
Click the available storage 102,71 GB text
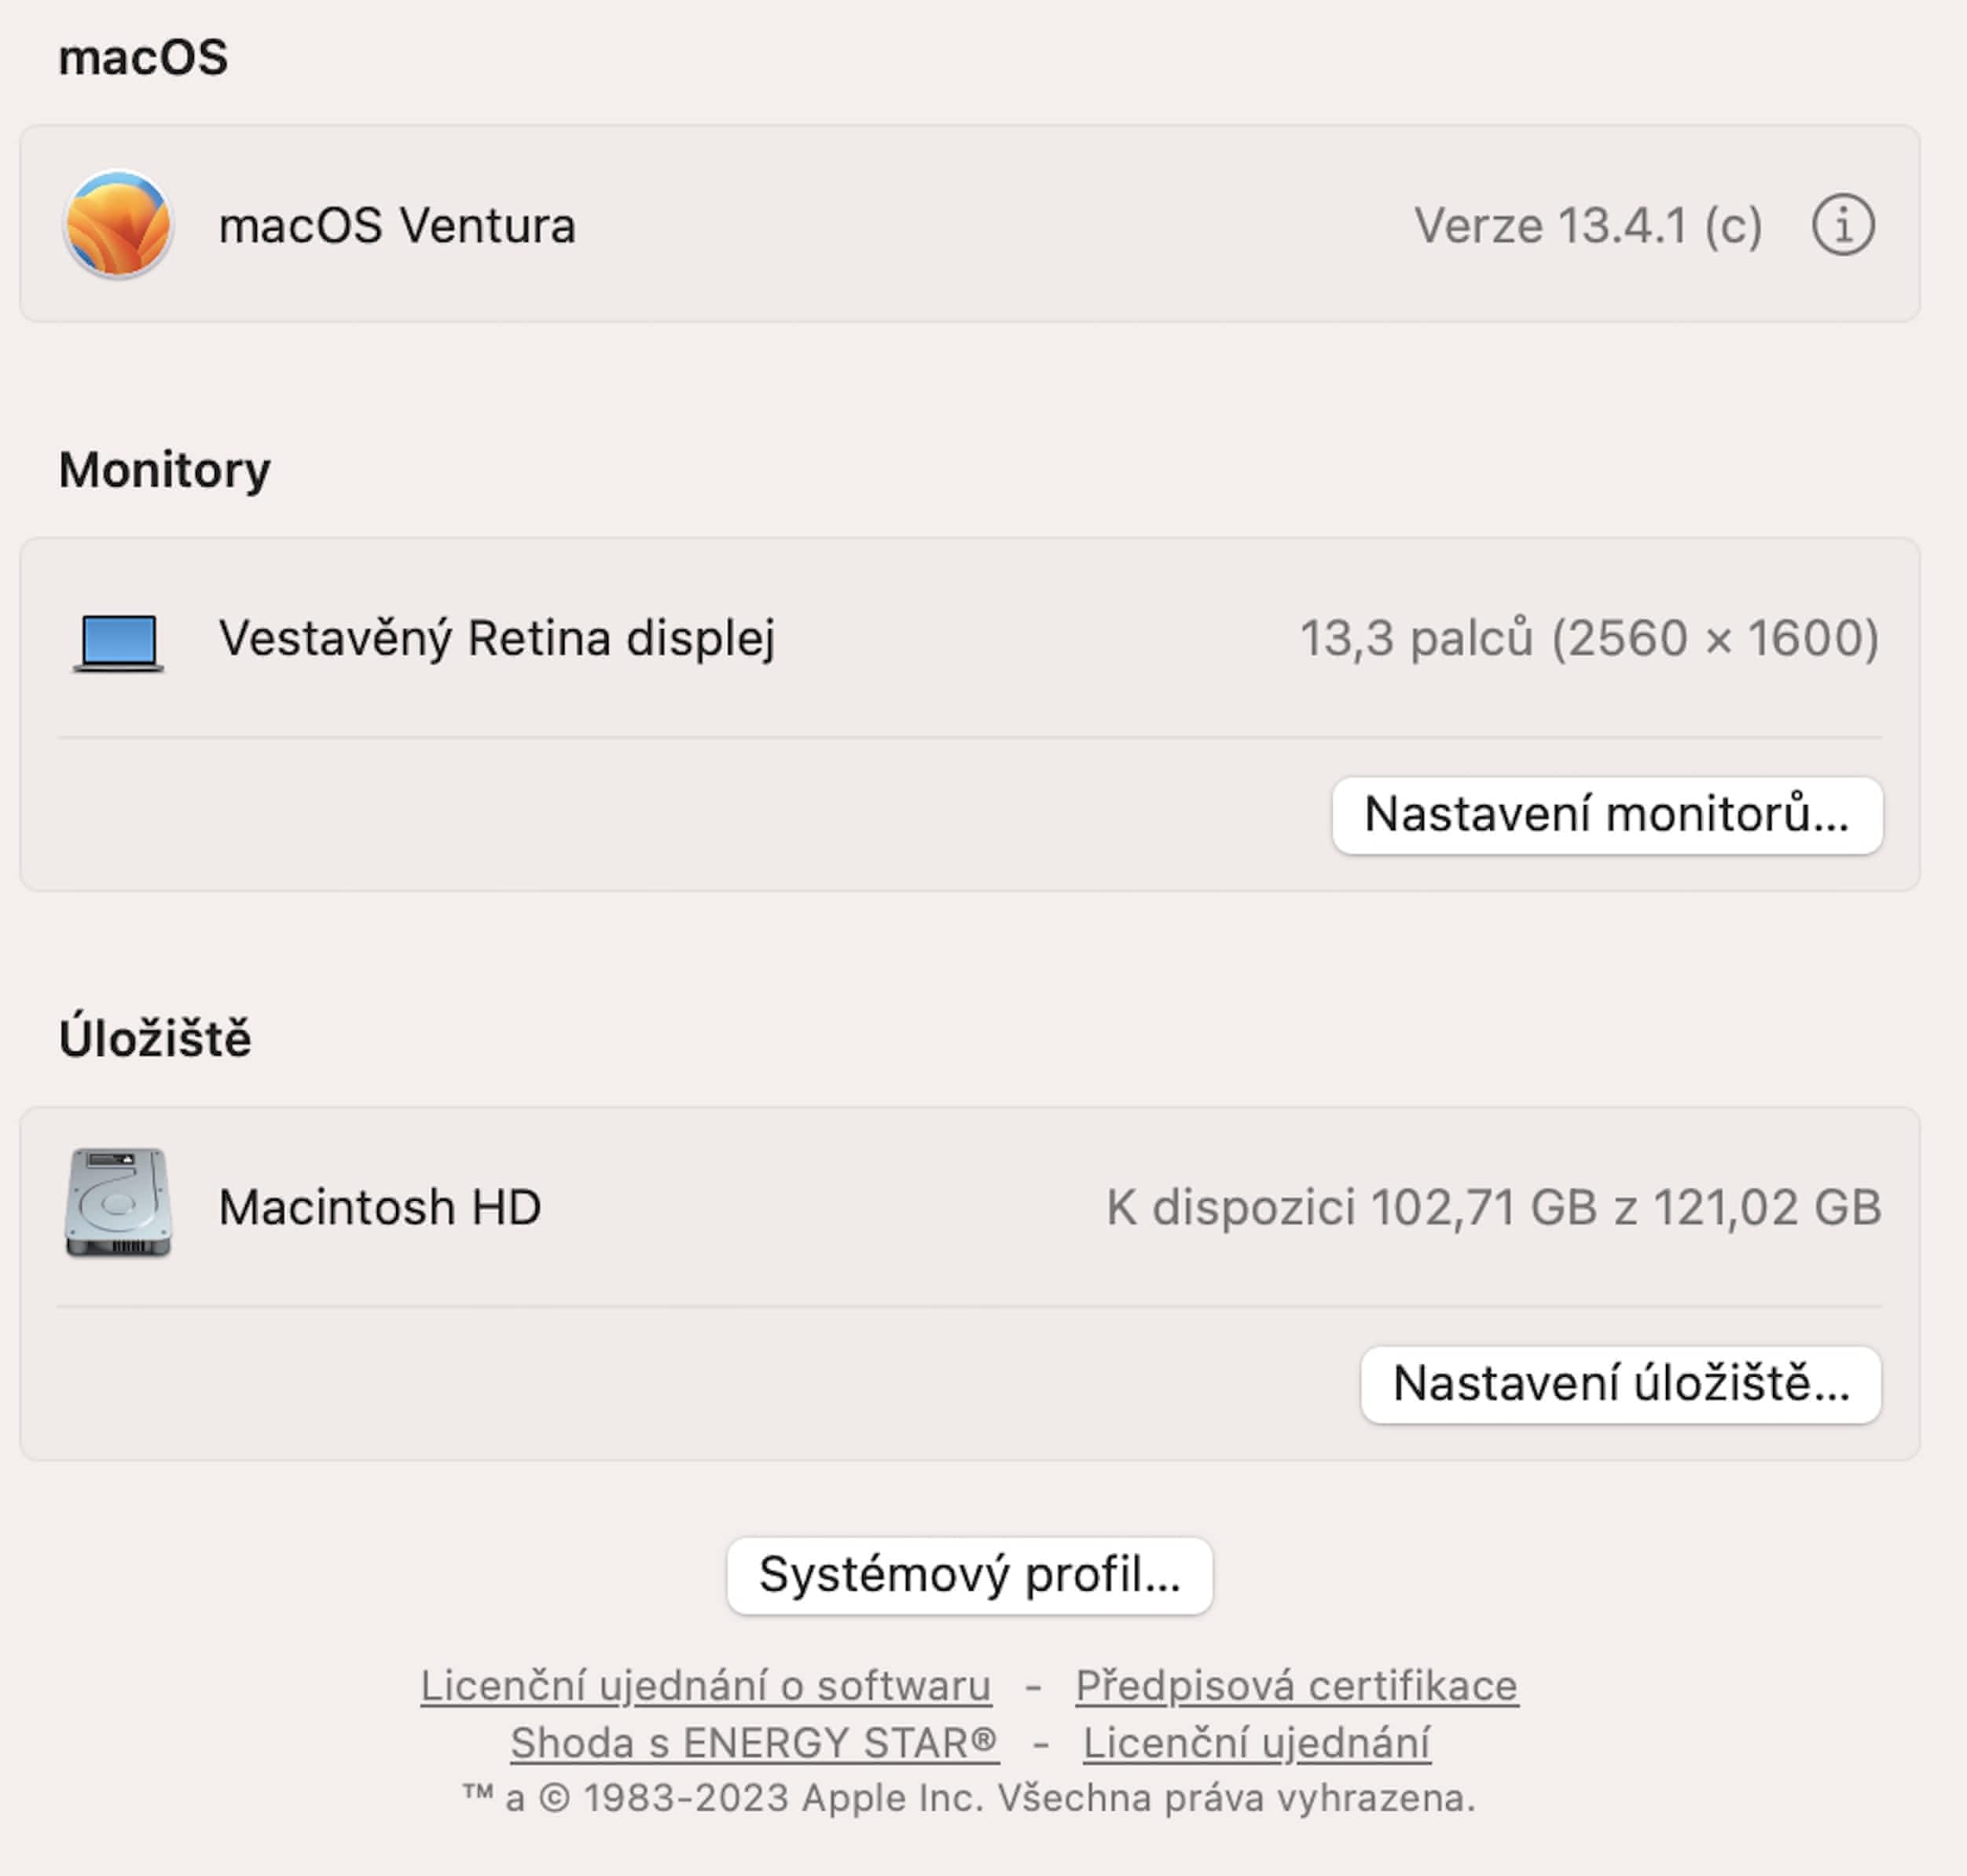pos(1493,1208)
